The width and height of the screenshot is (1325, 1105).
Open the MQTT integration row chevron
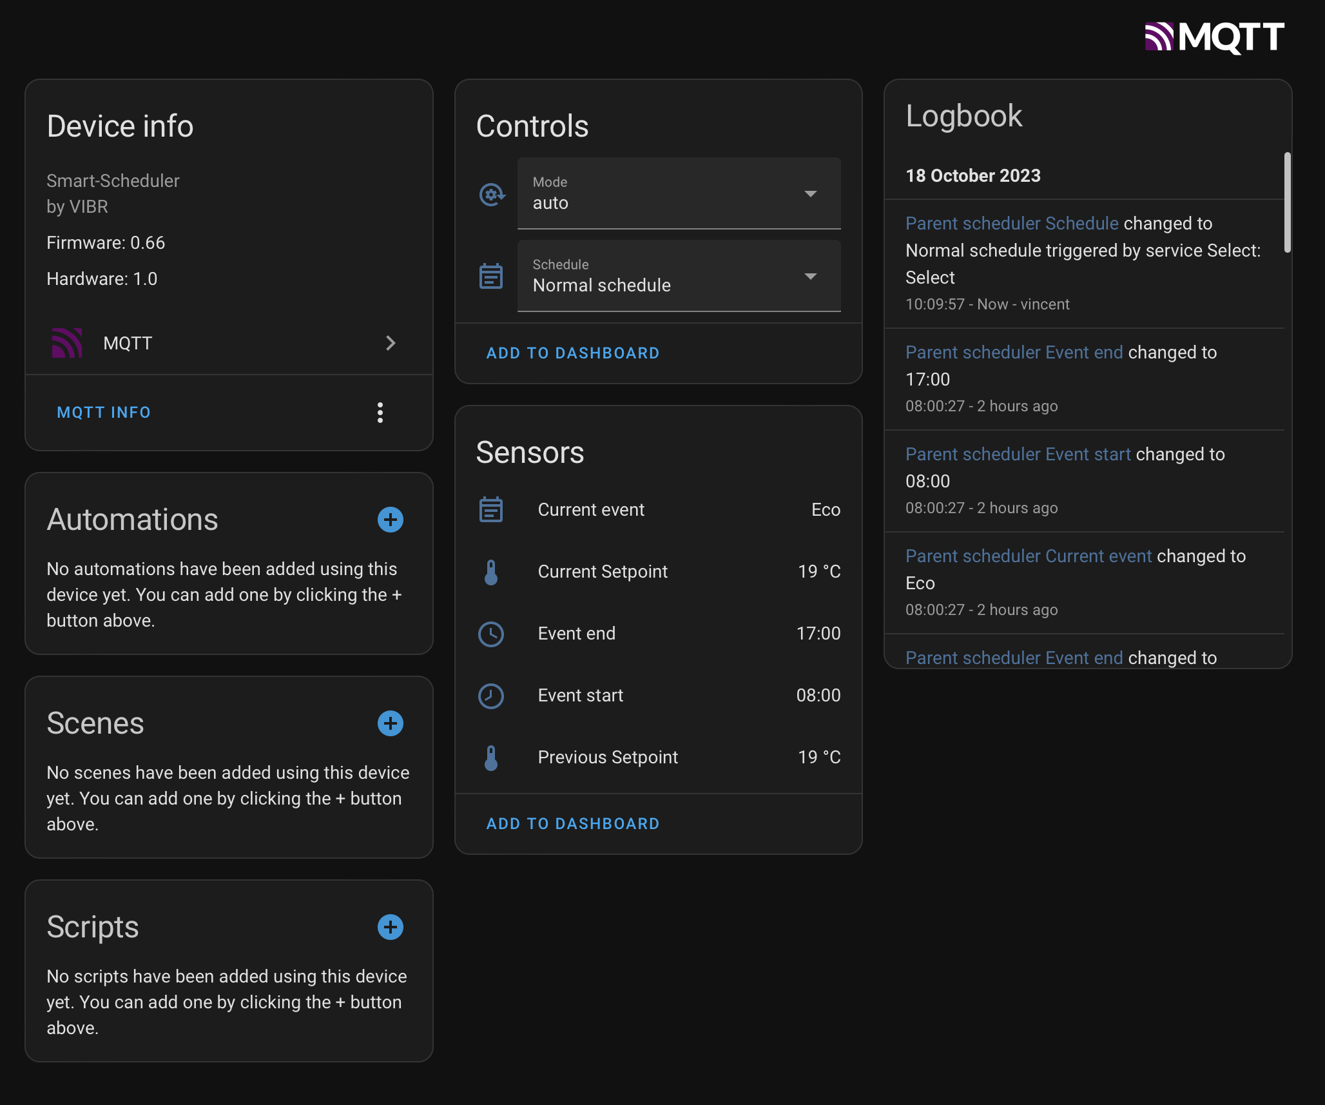point(390,343)
